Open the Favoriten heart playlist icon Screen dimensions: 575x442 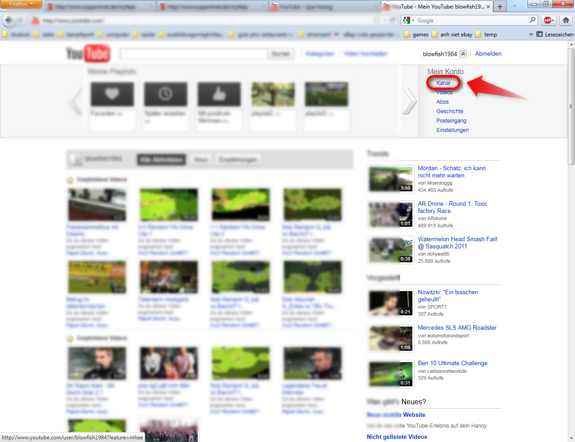(x=112, y=94)
